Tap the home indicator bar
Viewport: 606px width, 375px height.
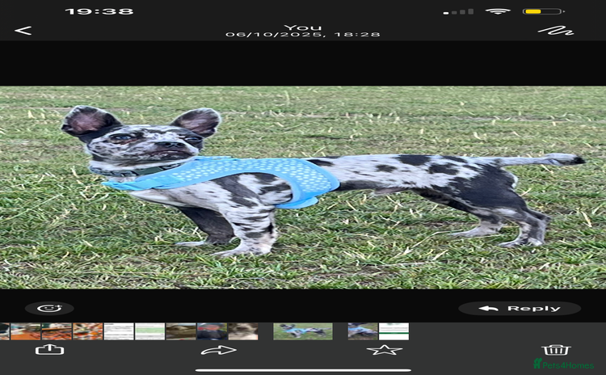tap(303, 370)
